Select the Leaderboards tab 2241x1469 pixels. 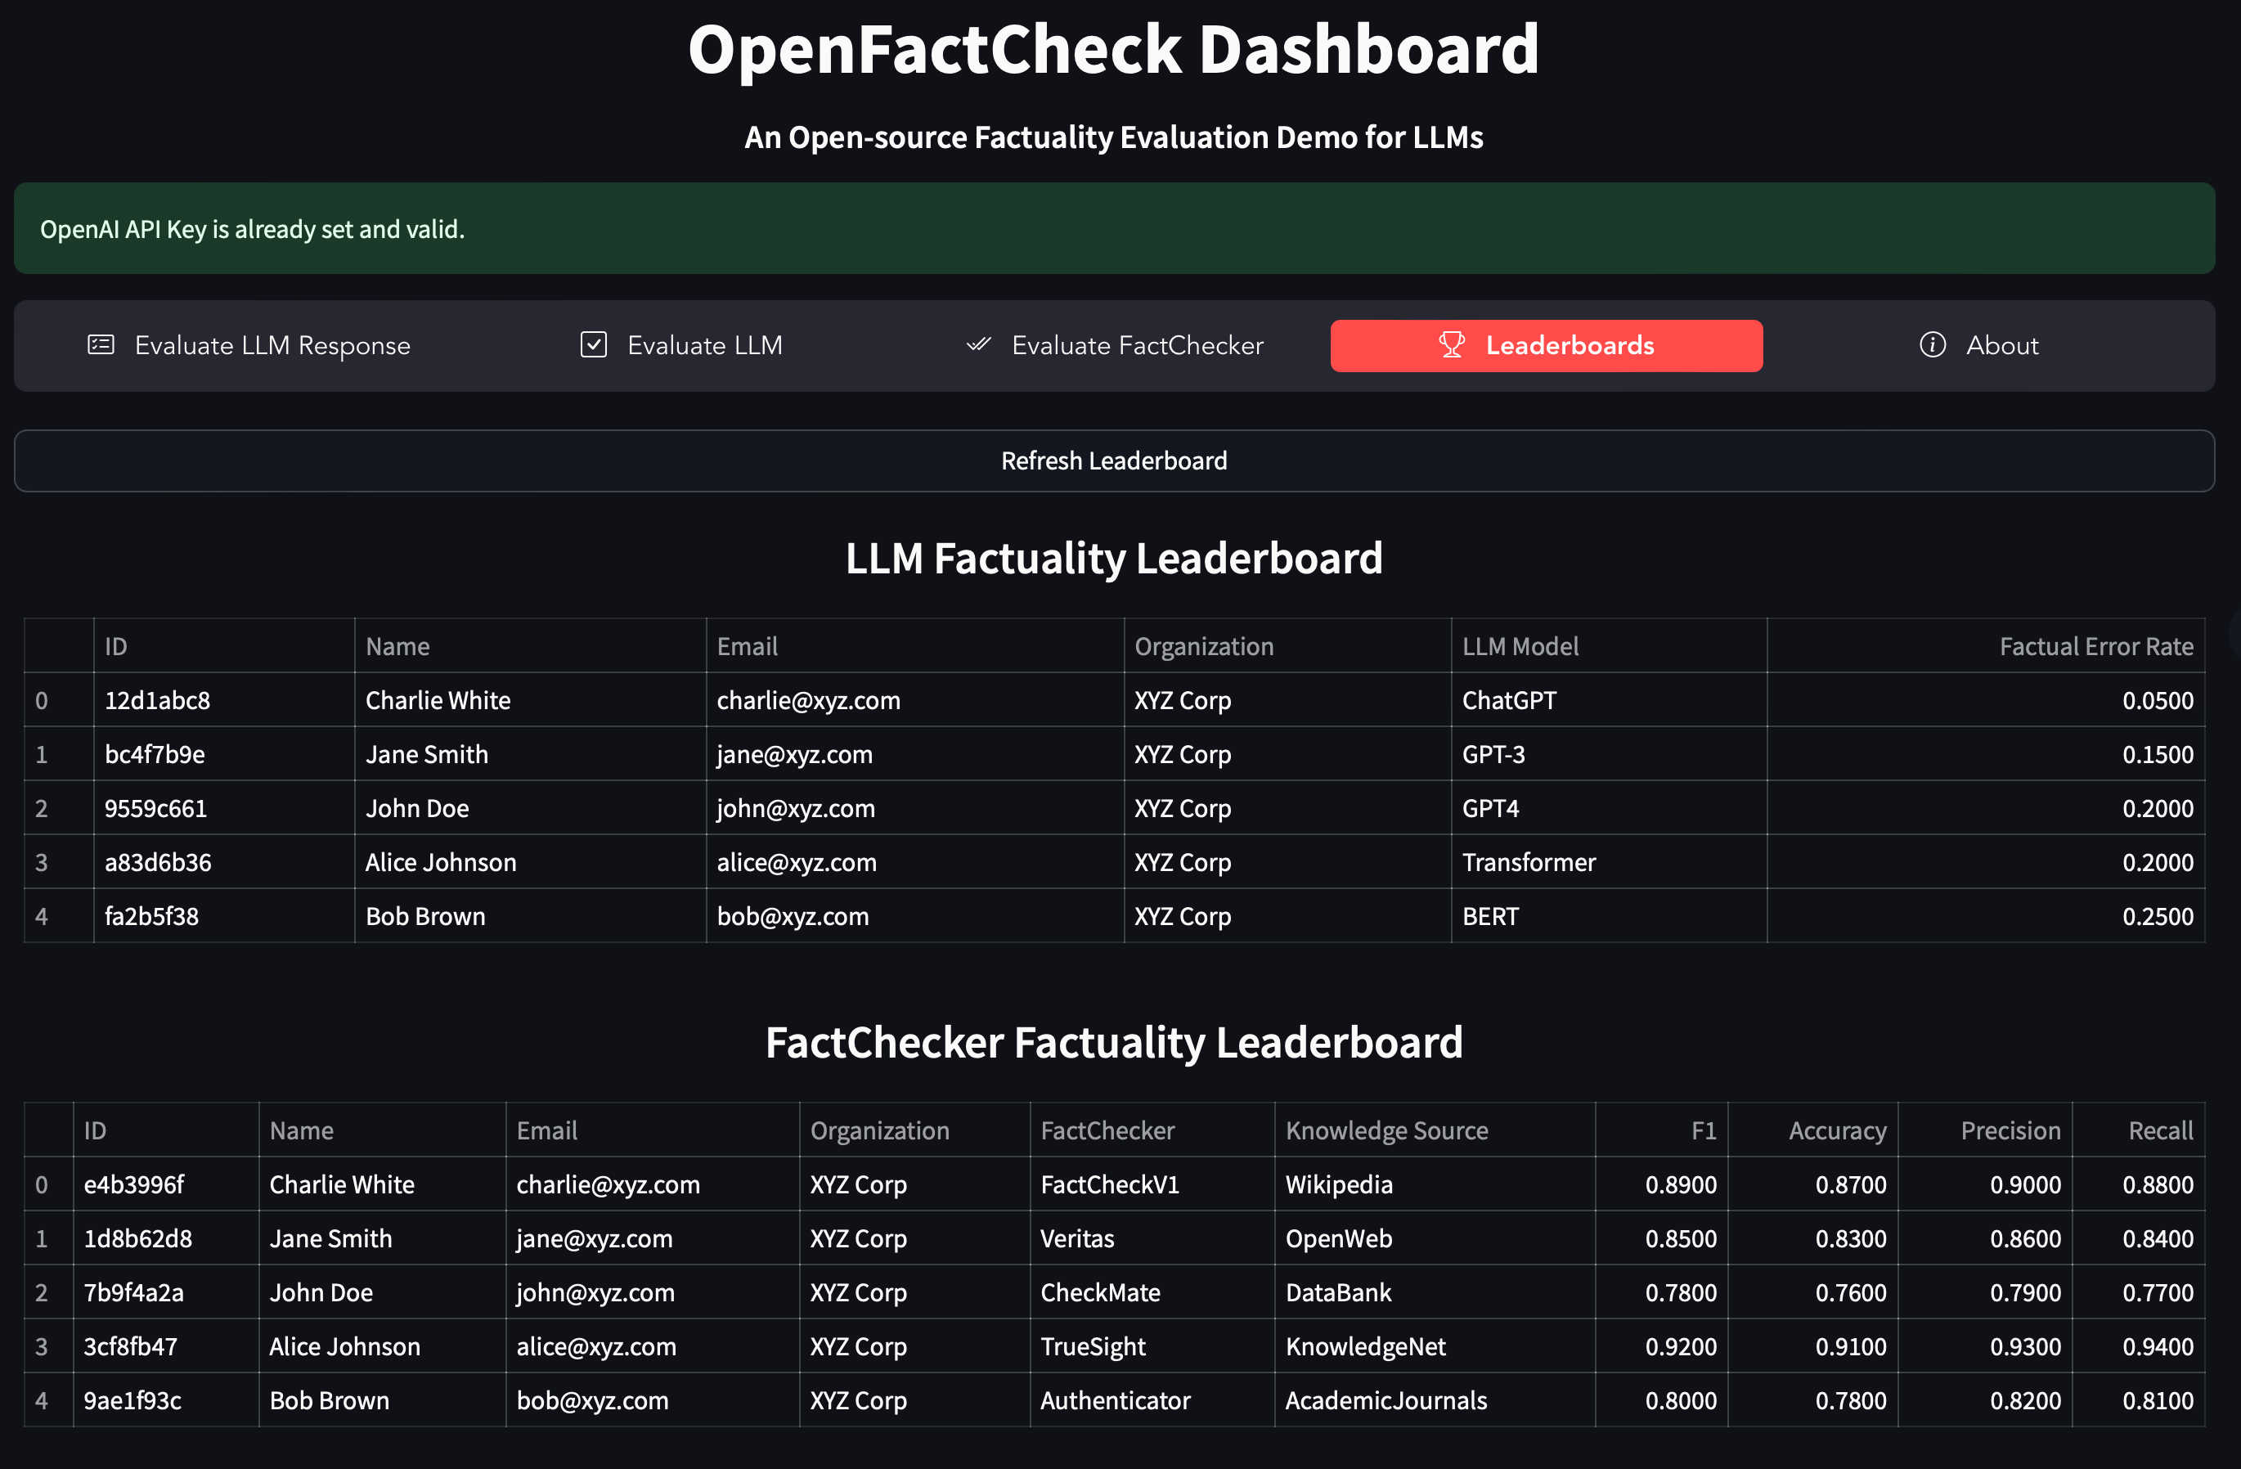[x=1546, y=346]
